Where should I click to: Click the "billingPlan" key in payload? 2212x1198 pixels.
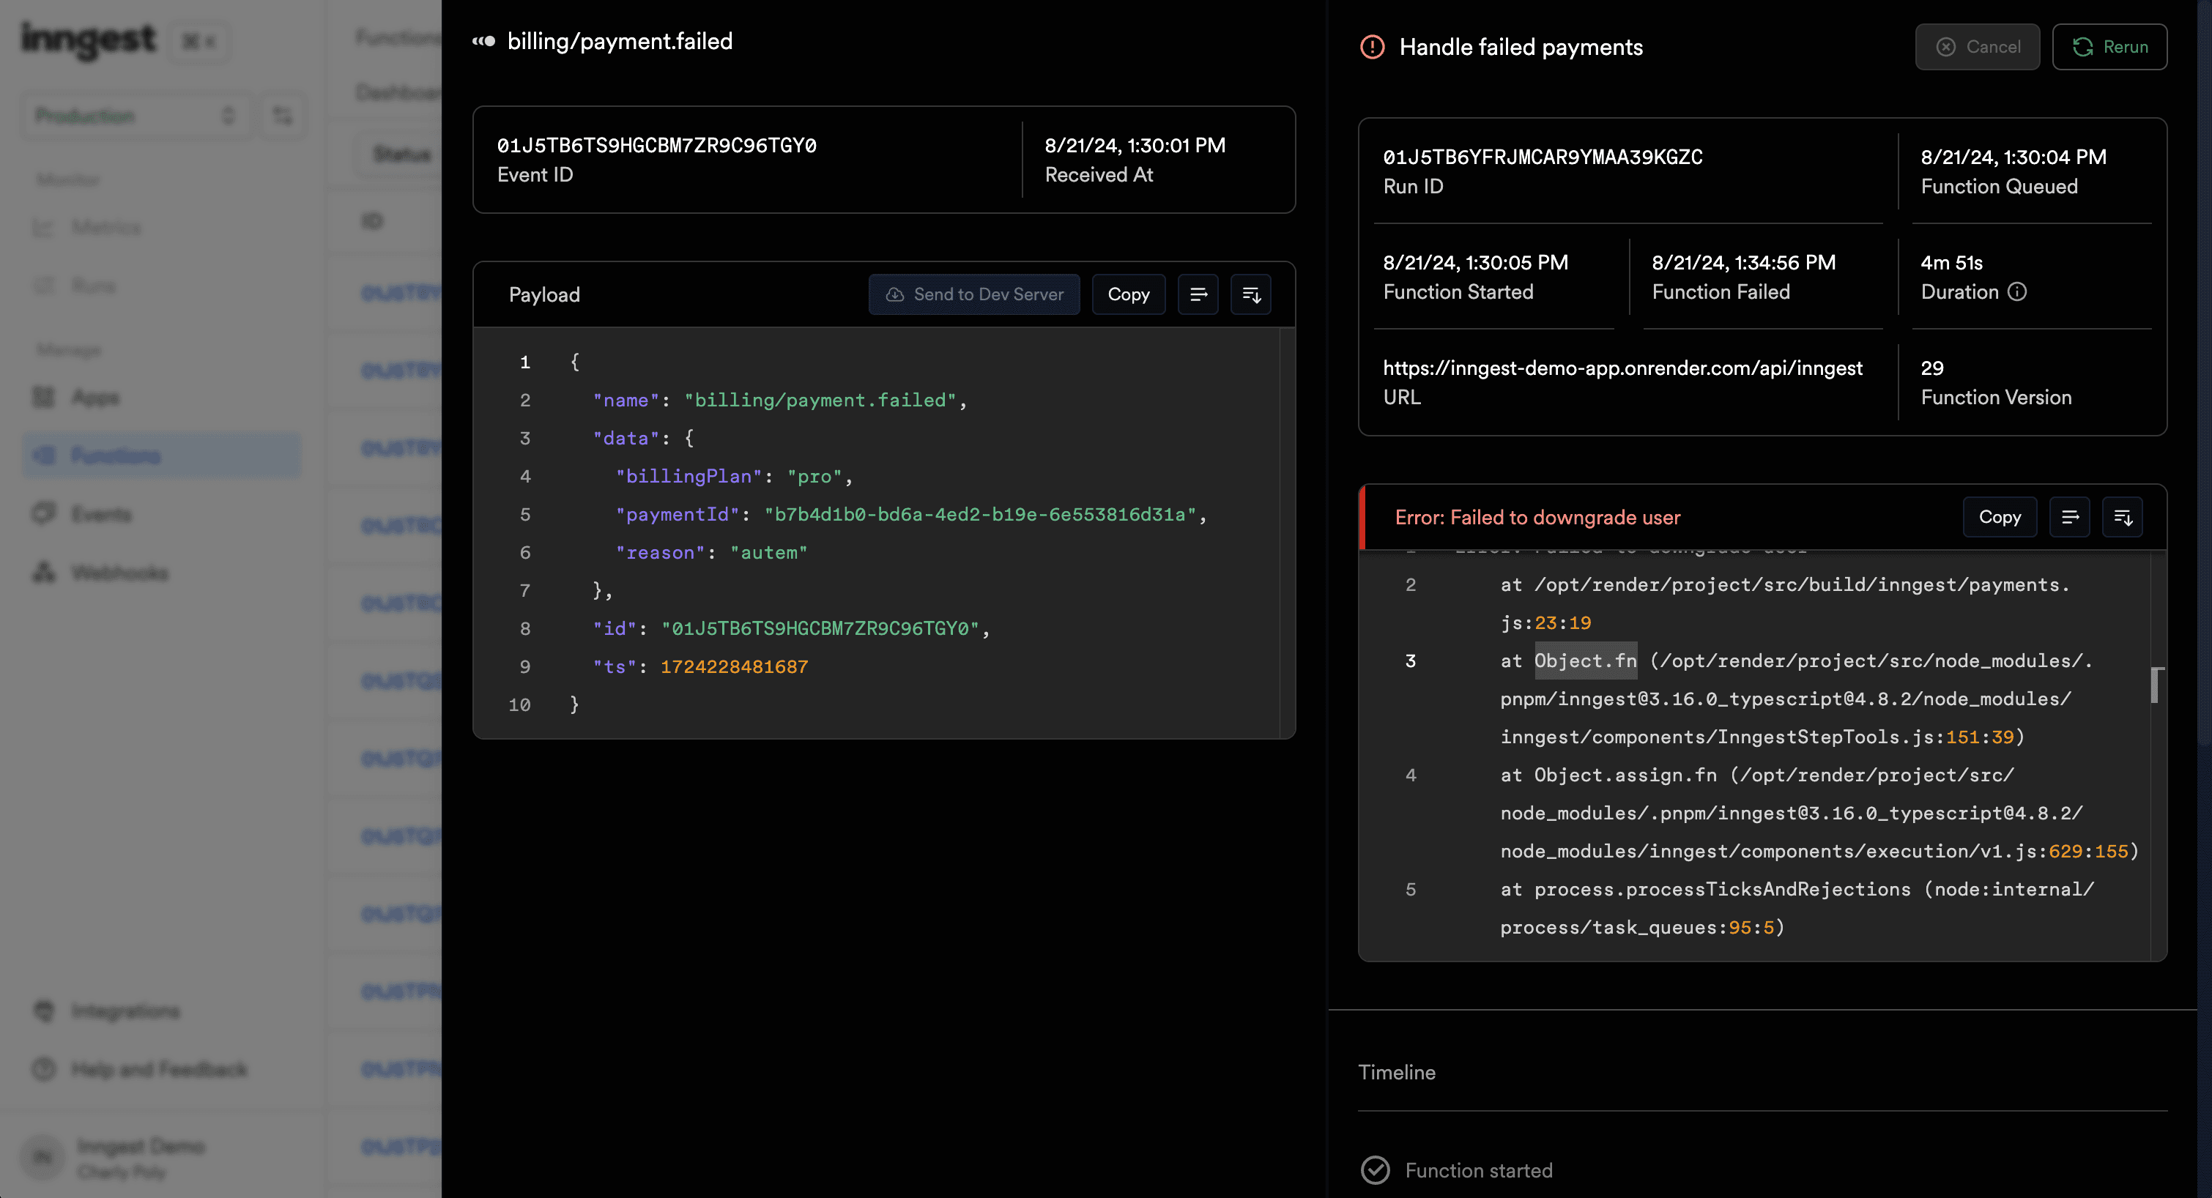point(689,476)
